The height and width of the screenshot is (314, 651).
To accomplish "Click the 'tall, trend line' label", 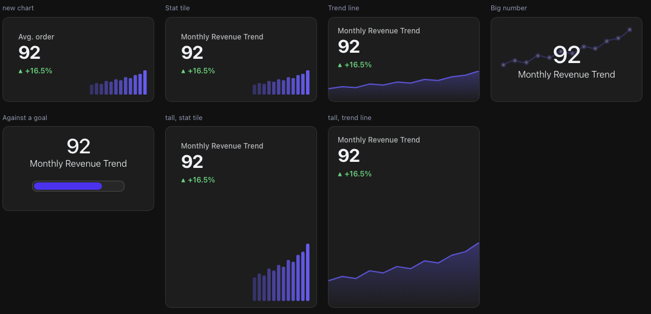I will 350,118.
